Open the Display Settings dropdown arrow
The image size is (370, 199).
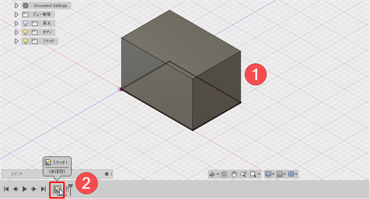click(x=273, y=174)
